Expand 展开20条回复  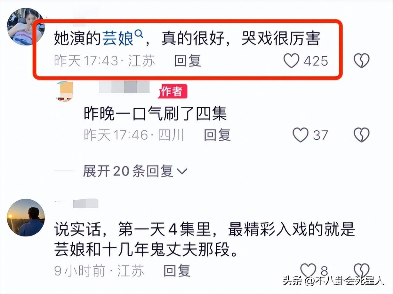click(x=135, y=171)
